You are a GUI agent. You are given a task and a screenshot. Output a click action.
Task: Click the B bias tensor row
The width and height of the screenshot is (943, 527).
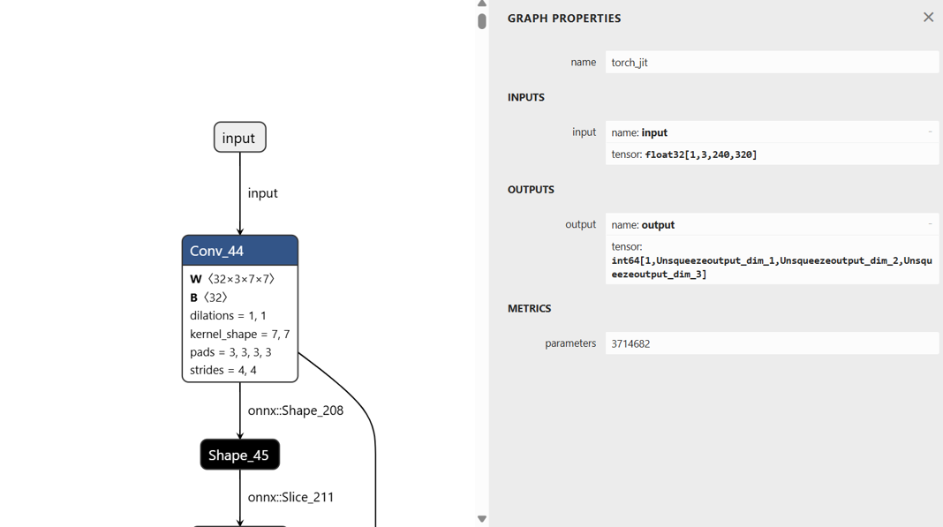[209, 297]
